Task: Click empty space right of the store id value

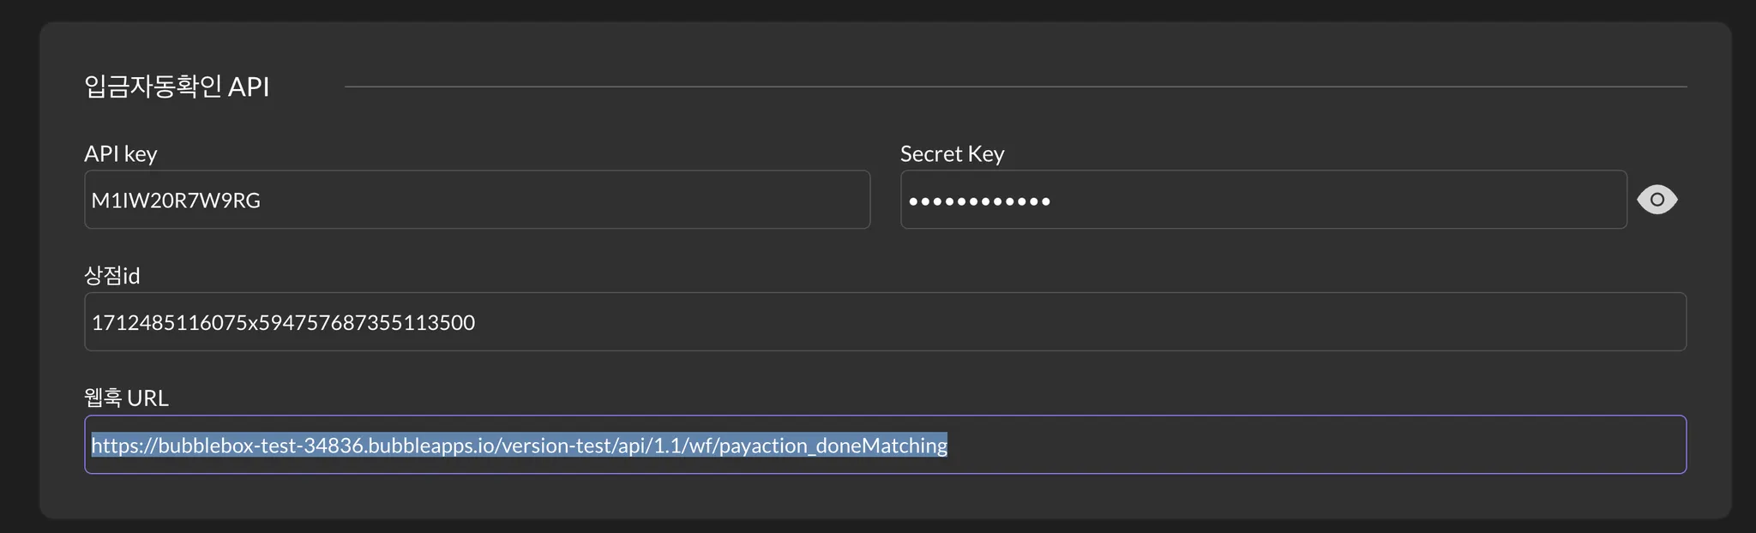Action: 1029,322
